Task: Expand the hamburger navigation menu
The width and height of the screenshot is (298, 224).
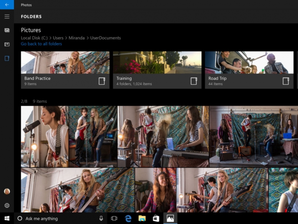Action: click(7, 17)
